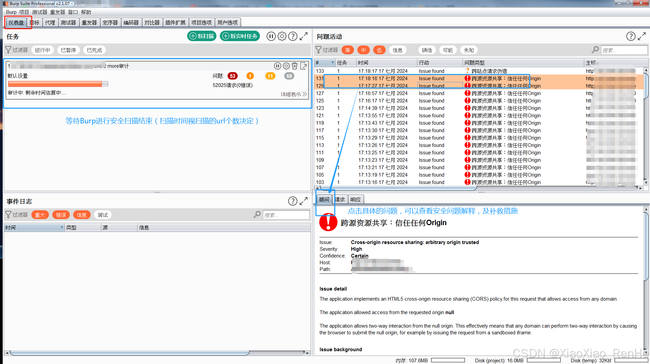Click Burp Suite logo in title bar

tap(6, 3)
